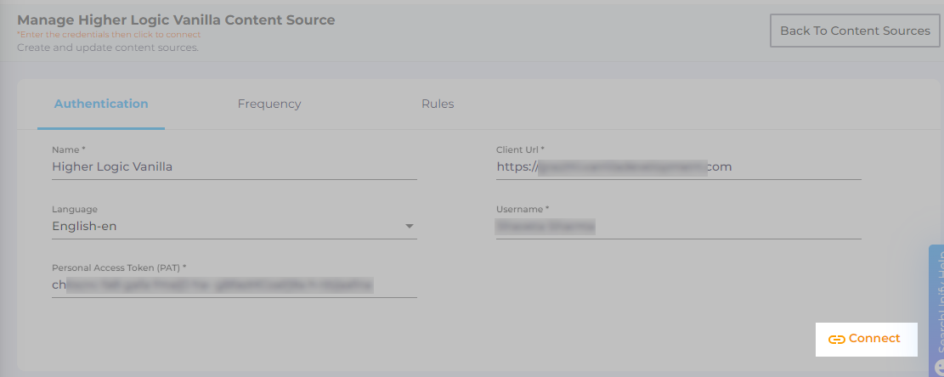944x377 pixels.
Task: Expand the Language dropdown arrow
Action: [x=409, y=226]
